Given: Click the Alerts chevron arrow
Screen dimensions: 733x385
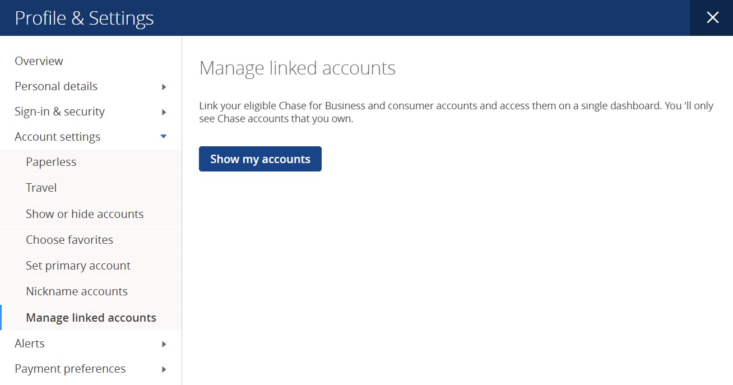Looking at the screenshot, I should 163,344.
